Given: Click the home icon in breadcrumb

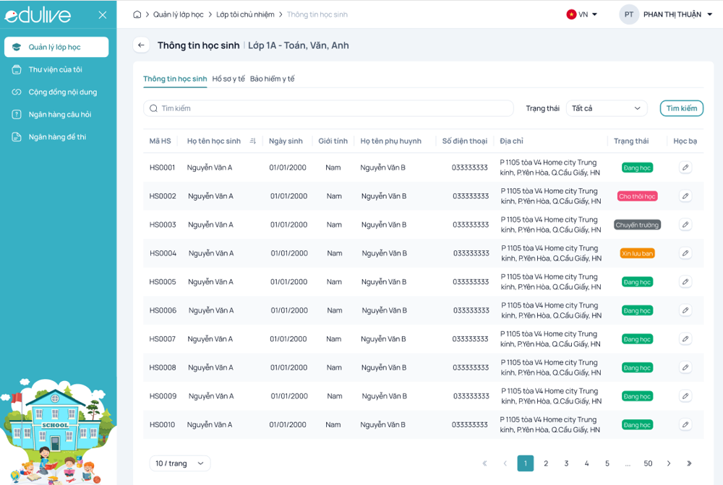Looking at the screenshot, I should pos(137,14).
